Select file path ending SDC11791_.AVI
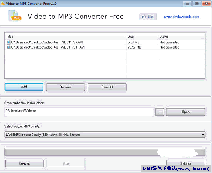The height and width of the screenshot is (173, 212). click(48, 47)
